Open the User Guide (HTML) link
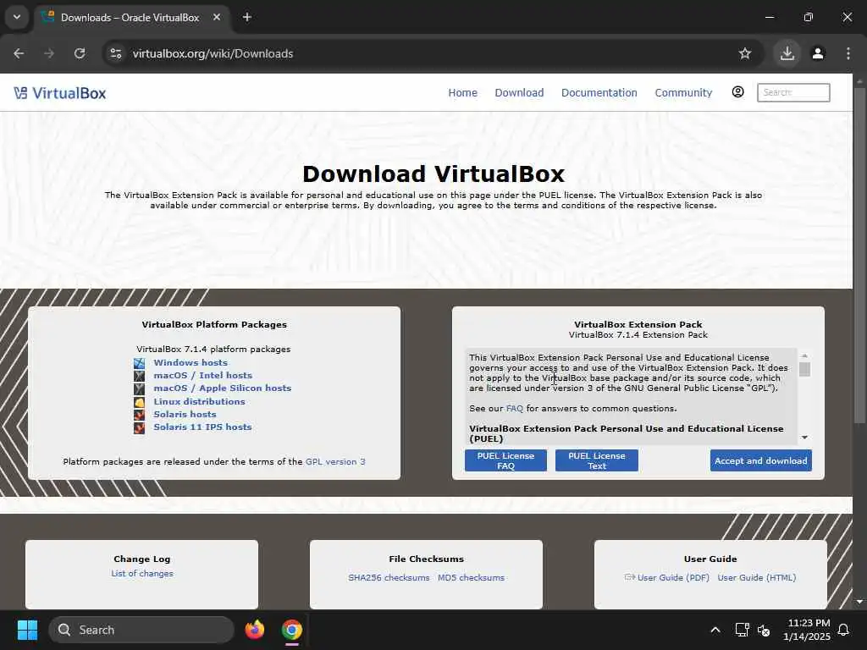The image size is (867, 650). [x=757, y=577]
